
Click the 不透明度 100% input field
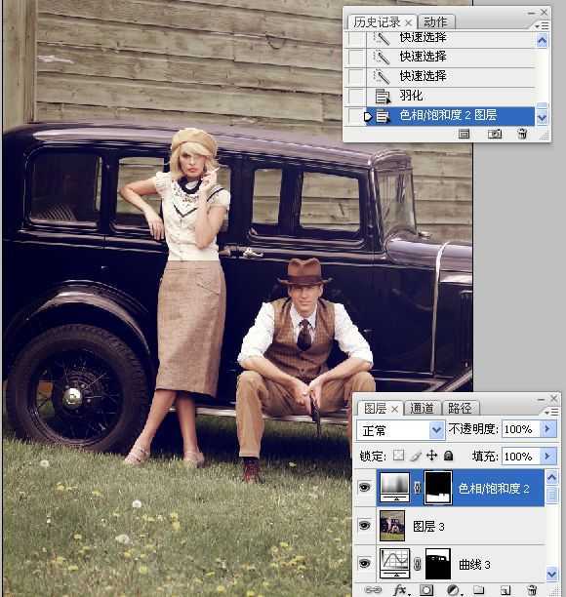pyautogui.click(x=521, y=429)
